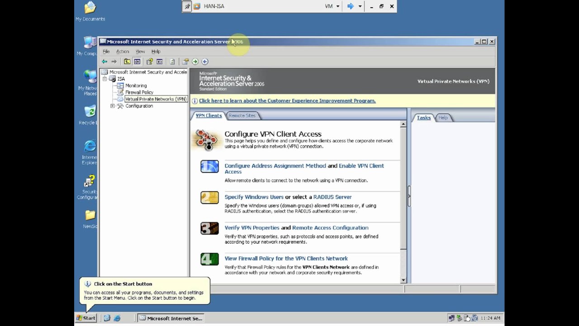Click the Forward arrow in the toolbar

click(114, 62)
